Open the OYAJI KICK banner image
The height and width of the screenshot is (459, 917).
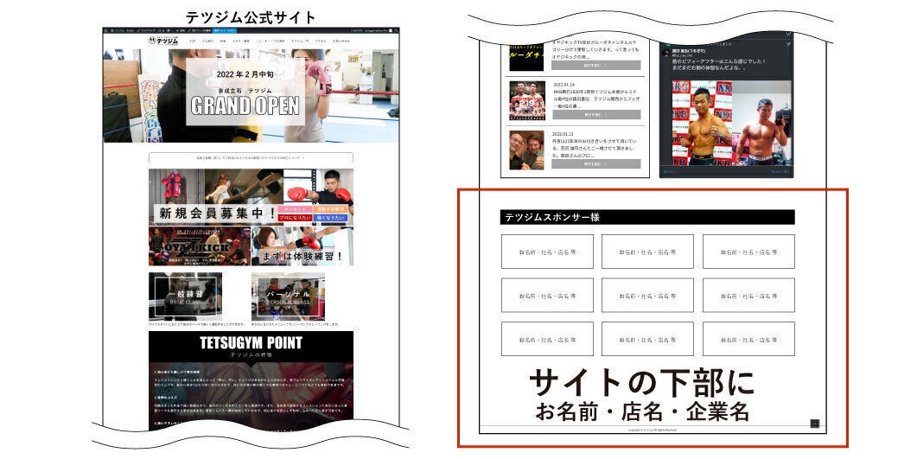(x=199, y=246)
